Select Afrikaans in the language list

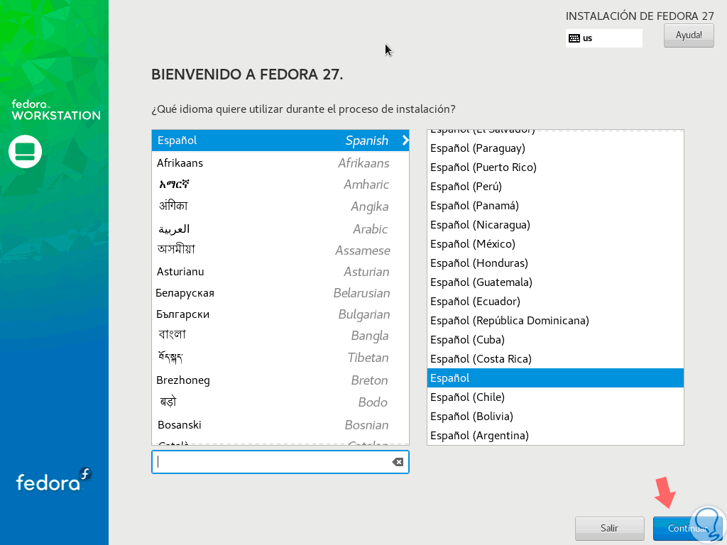[x=280, y=163]
